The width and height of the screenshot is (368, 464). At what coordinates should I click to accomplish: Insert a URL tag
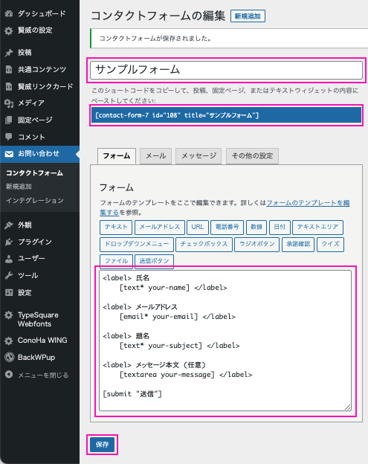click(x=198, y=227)
